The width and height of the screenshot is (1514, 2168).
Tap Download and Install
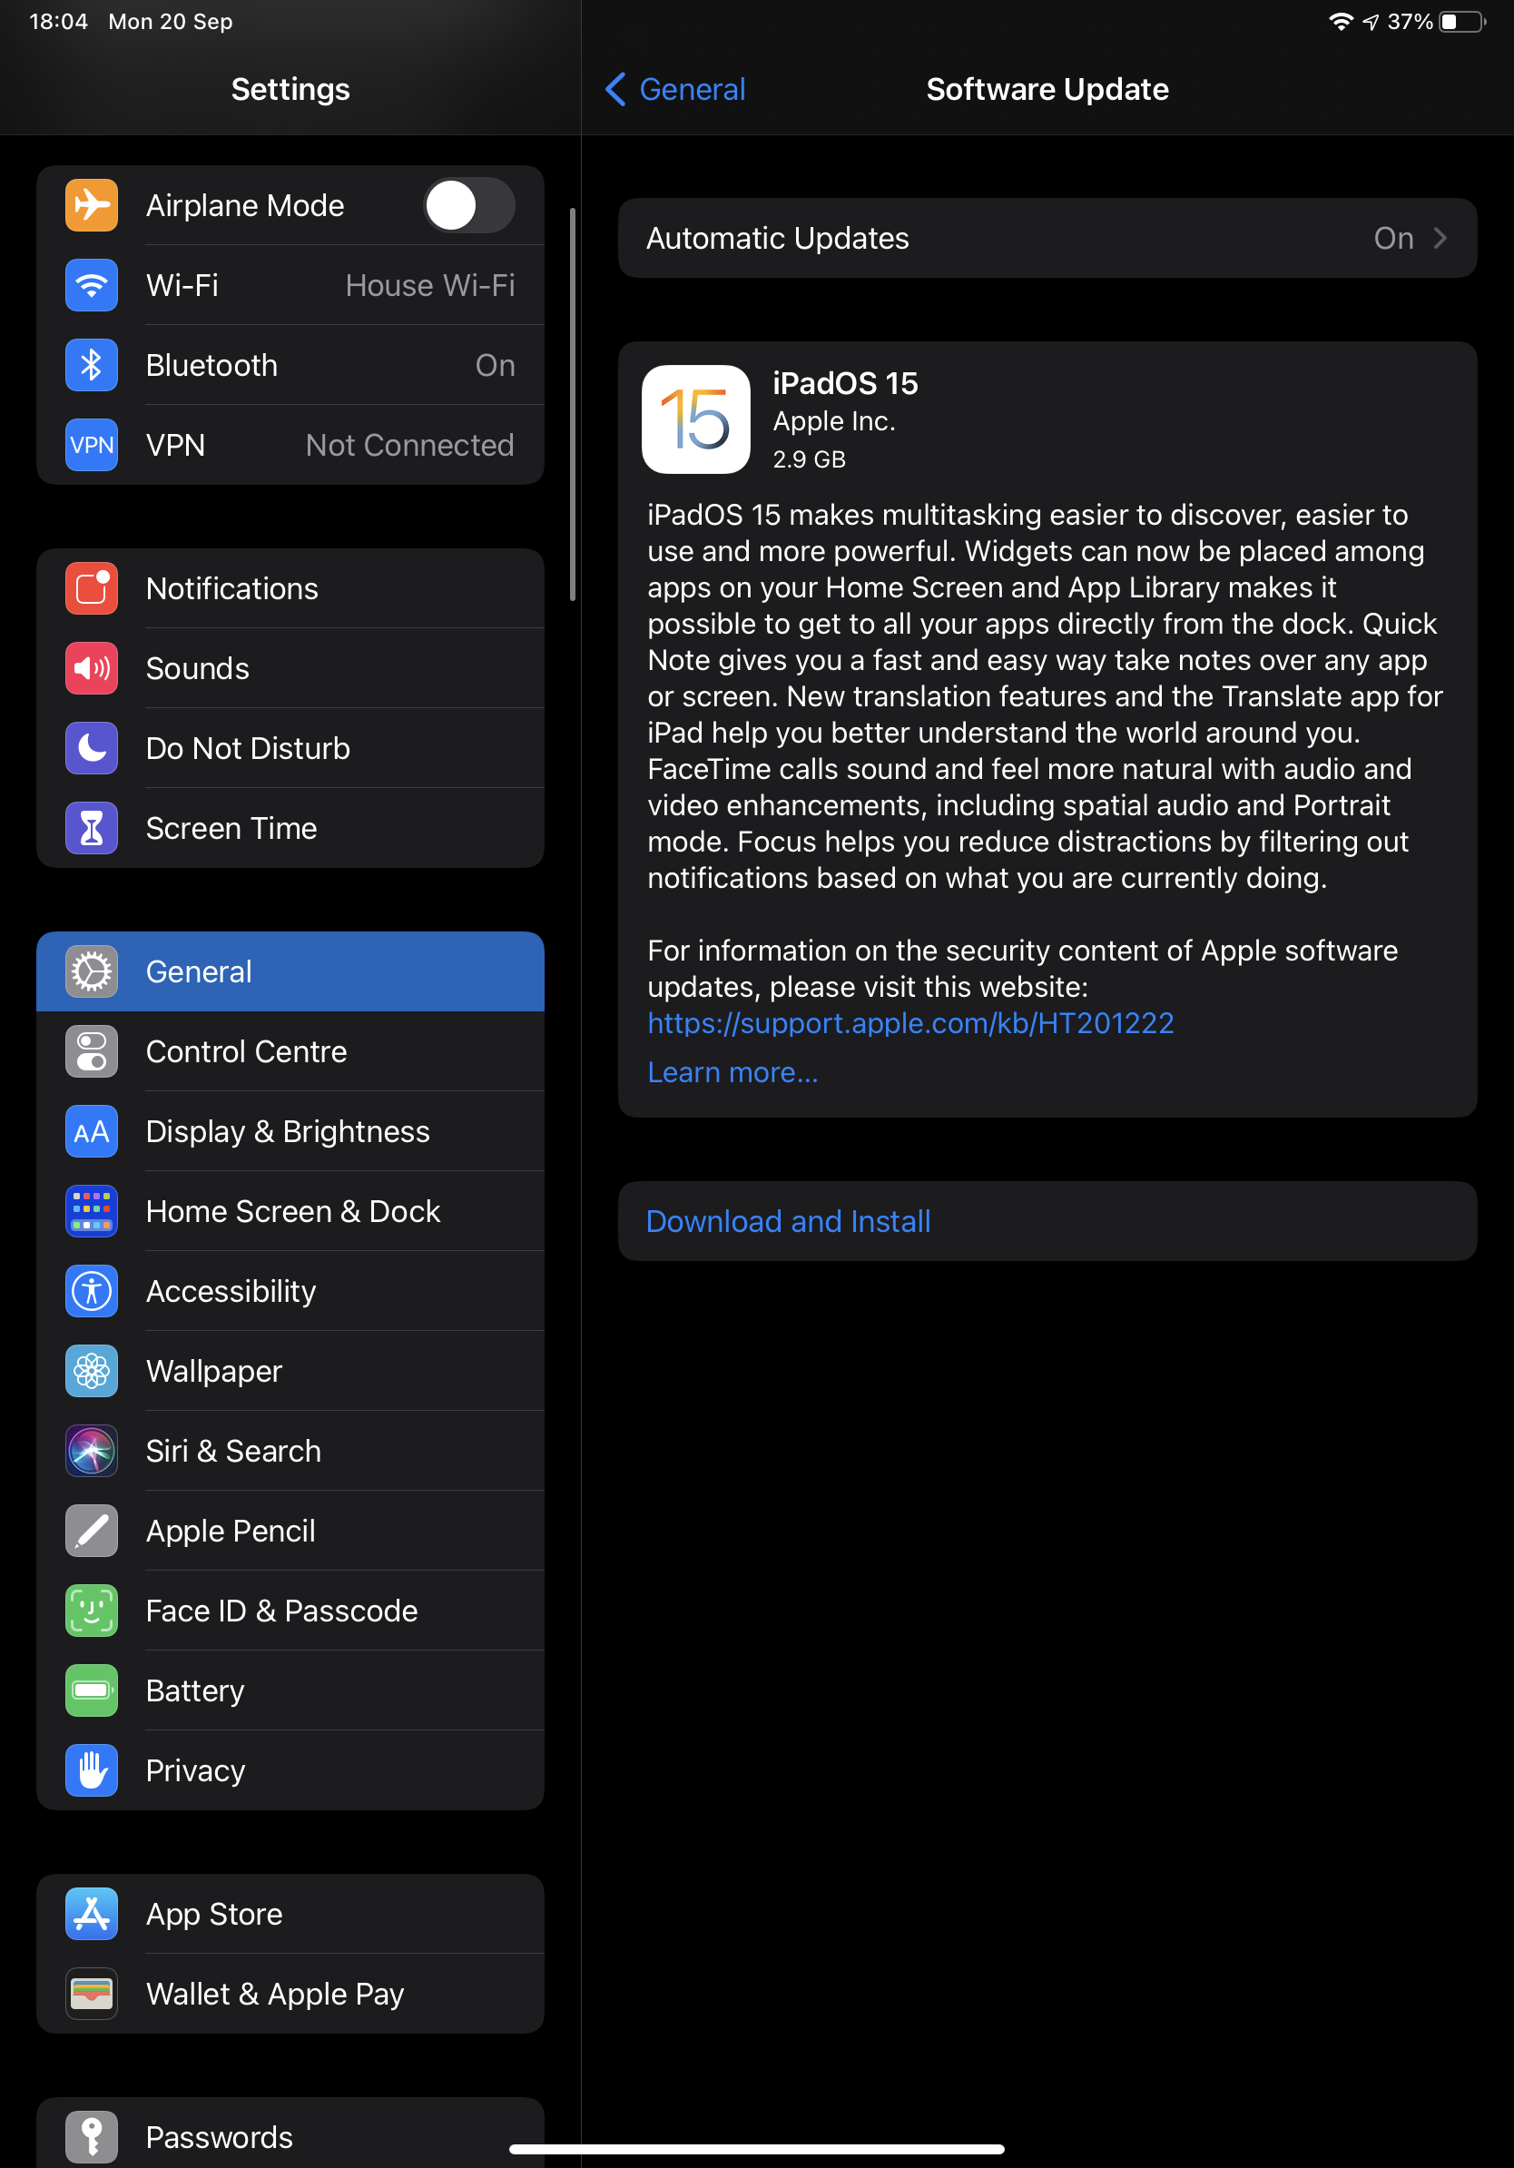[x=1047, y=1221]
